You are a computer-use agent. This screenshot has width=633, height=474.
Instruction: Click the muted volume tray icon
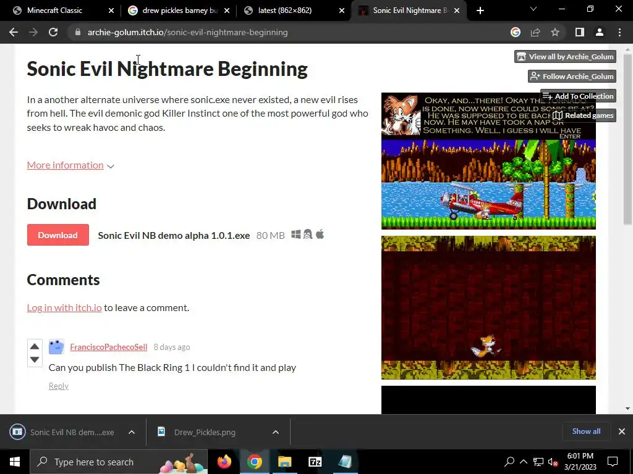click(553, 462)
